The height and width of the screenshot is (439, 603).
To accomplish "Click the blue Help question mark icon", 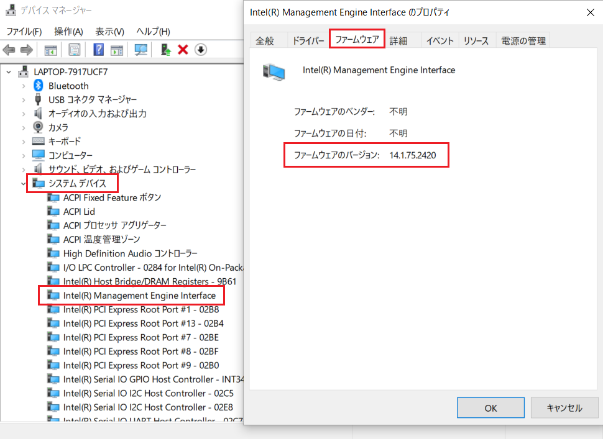I will (98, 50).
